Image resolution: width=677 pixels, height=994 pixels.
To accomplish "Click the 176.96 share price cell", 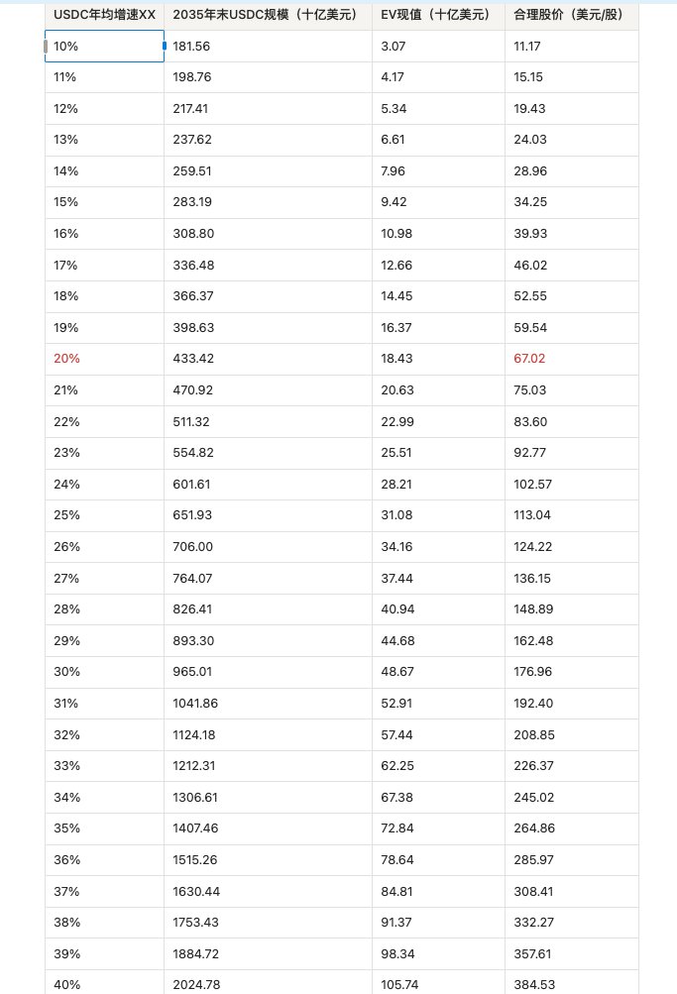I will click(571, 672).
